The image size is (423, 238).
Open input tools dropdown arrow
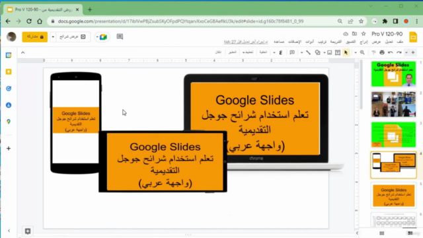point(274,53)
